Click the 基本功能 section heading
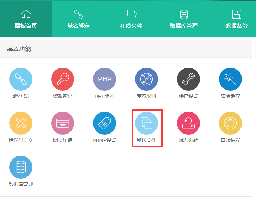 (19, 49)
